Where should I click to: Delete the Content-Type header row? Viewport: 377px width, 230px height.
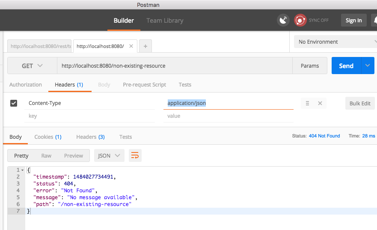pos(320,103)
